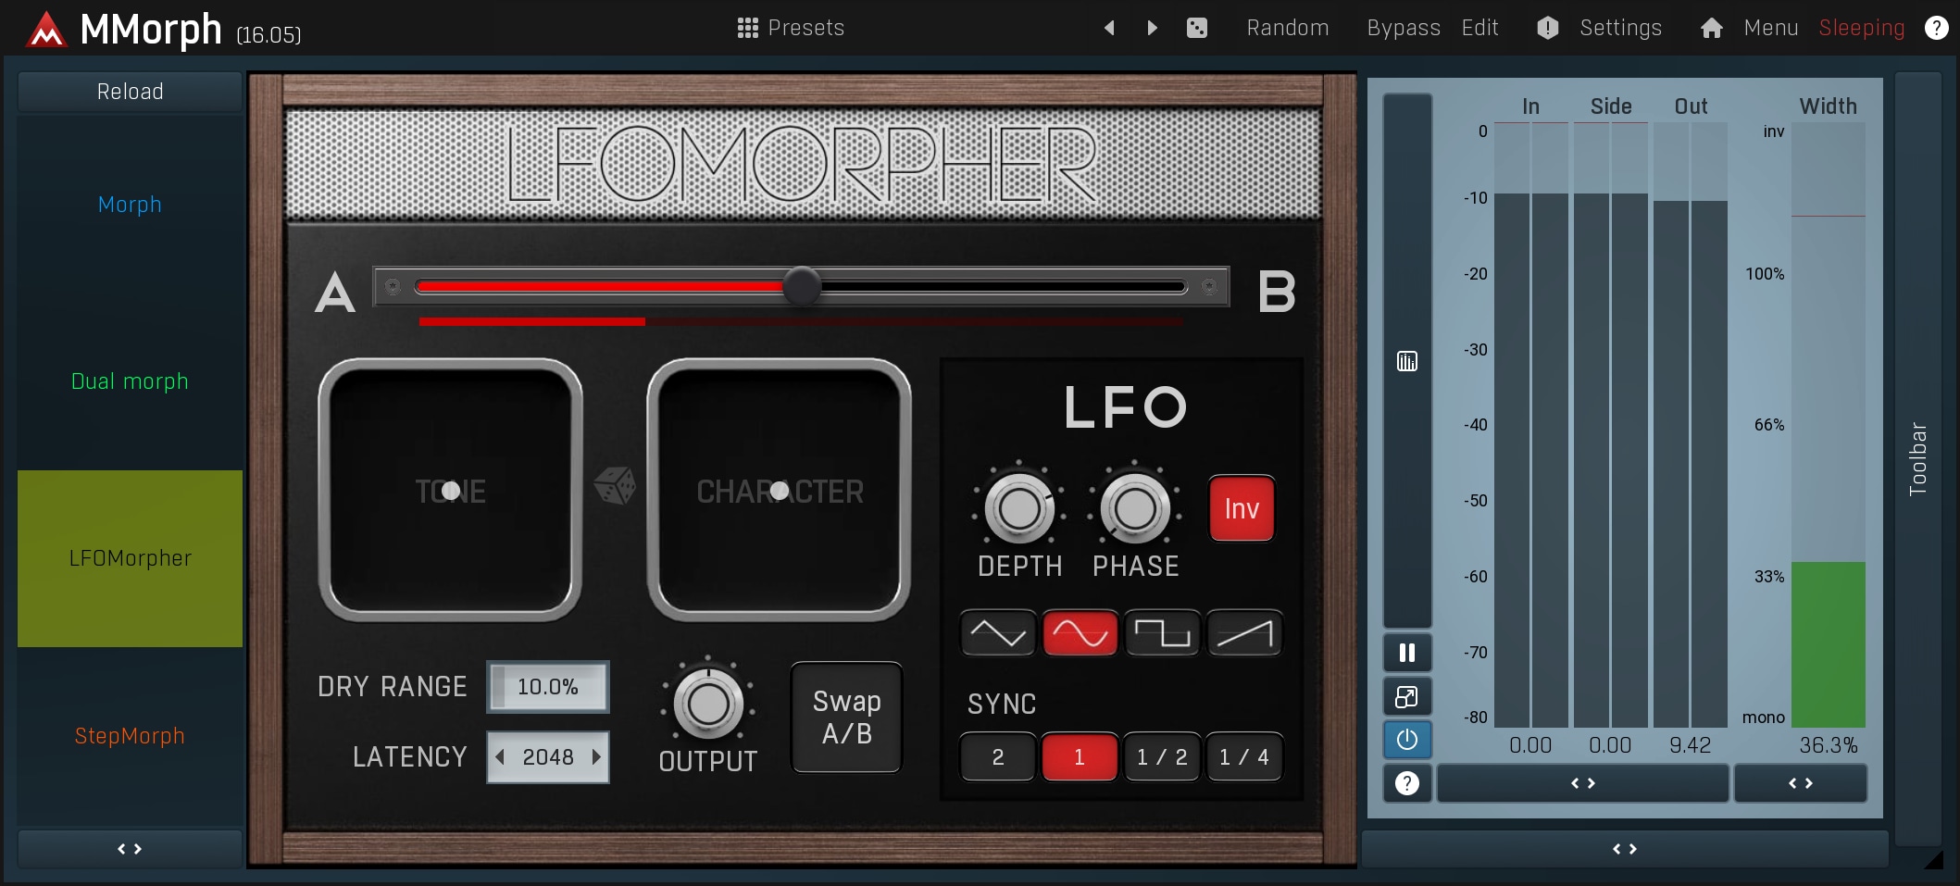
Task: Open the Presets label
Action: point(806,28)
